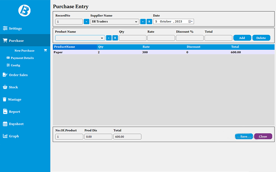Viewport: 276px width, 172px height.
Task: Click plus button beside Product Name dropdown
Action: click(109, 38)
